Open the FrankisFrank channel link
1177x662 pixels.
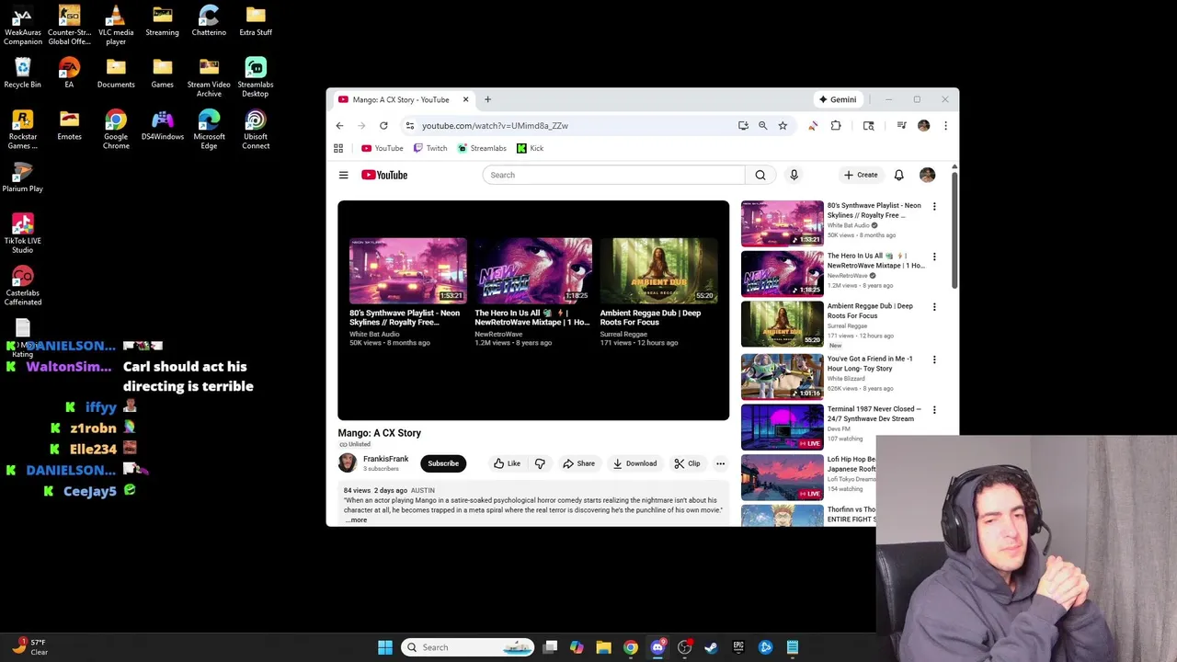pyautogui.click(x=385, y=459)
